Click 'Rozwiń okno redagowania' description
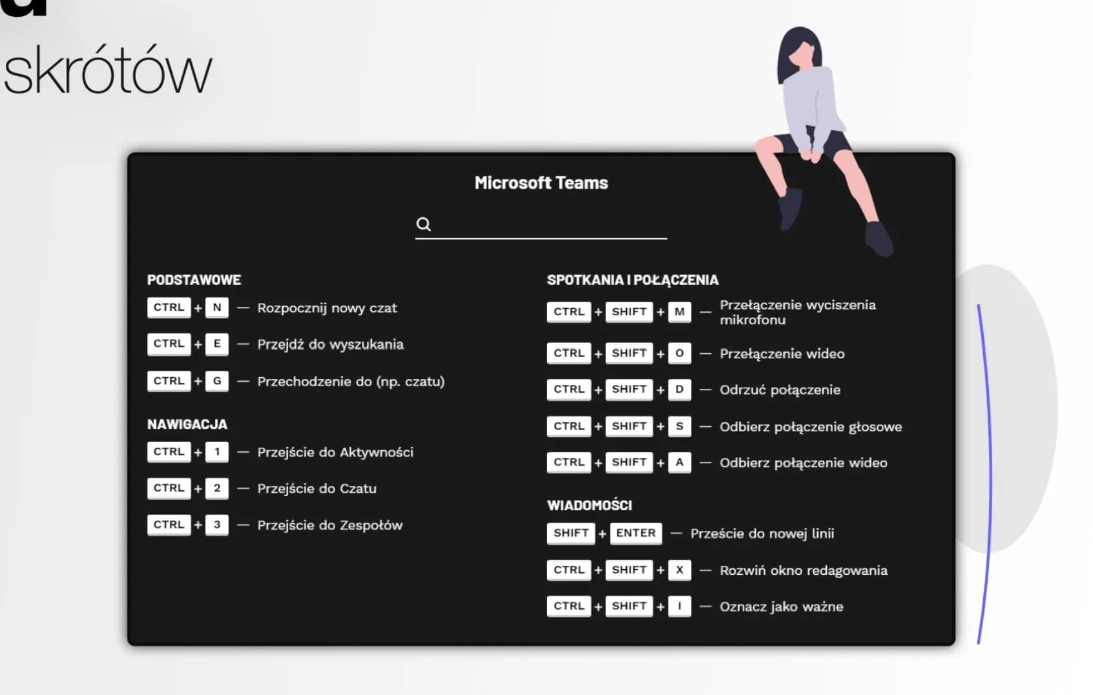This screenshot has height=695, width=1093. [804, 570]
